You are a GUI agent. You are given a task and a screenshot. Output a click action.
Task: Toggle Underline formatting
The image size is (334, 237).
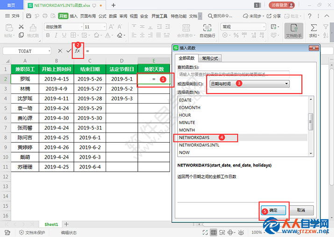(x=64, y=35)
